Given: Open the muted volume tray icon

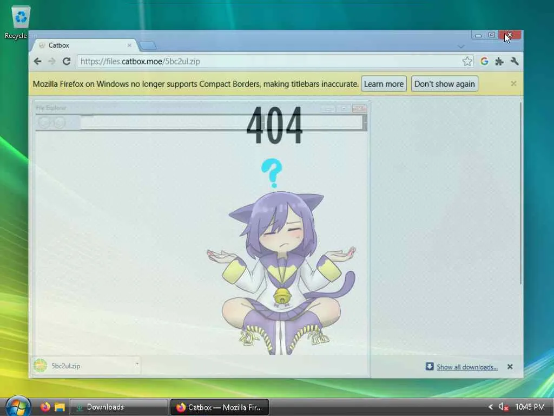Looking at the screenshot, I should point(503,407).
